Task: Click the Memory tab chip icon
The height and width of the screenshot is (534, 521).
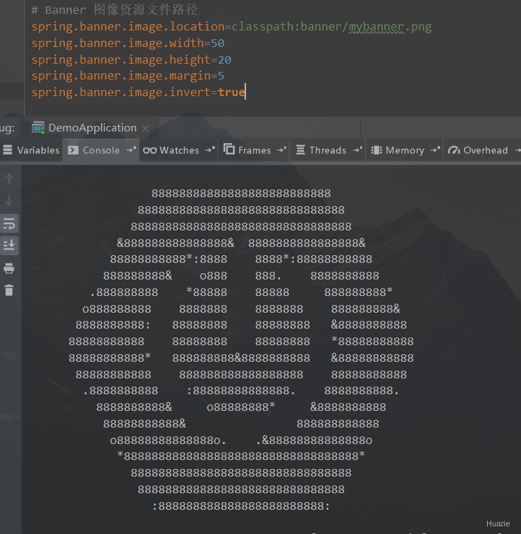Action: click(377, 150)
